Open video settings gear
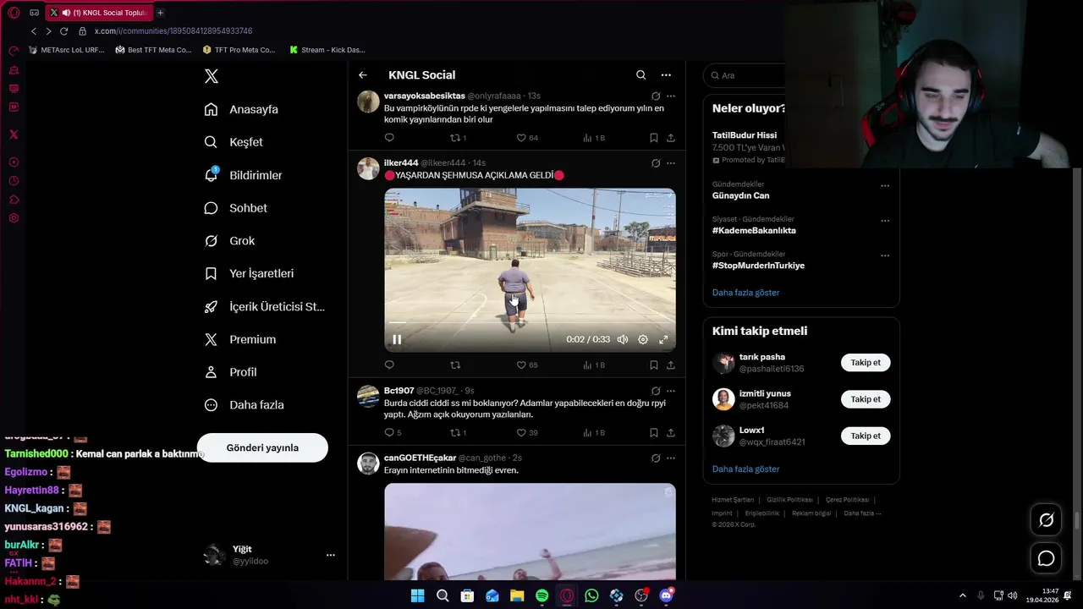The height and width of the screenshot is (609, 1083). tap(643, 339)
